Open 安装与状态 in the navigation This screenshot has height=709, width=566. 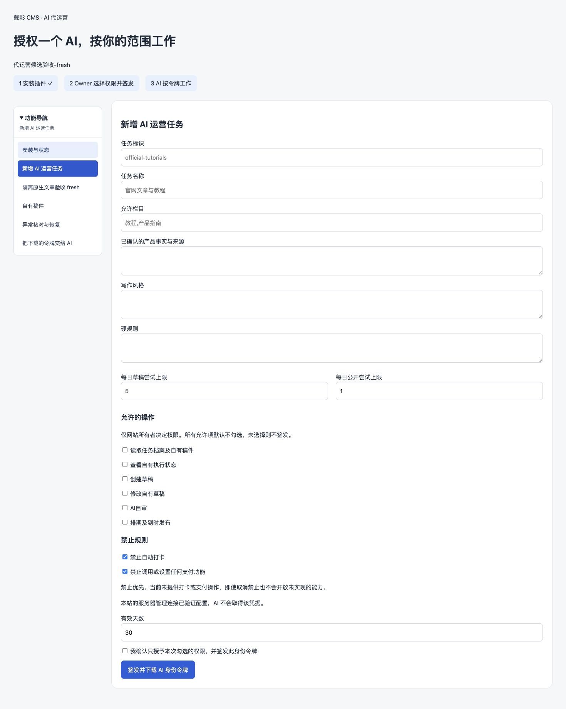[x=58, y=150]
